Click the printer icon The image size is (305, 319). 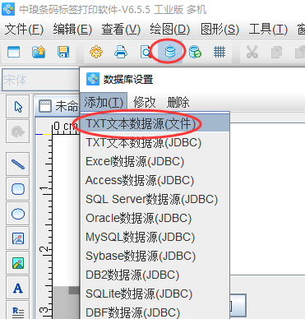121,52
